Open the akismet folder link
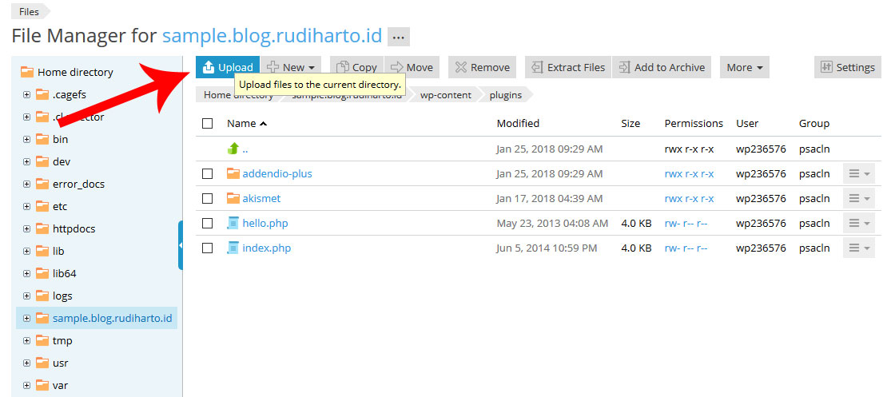895x397 pixels. coord(261,198)
